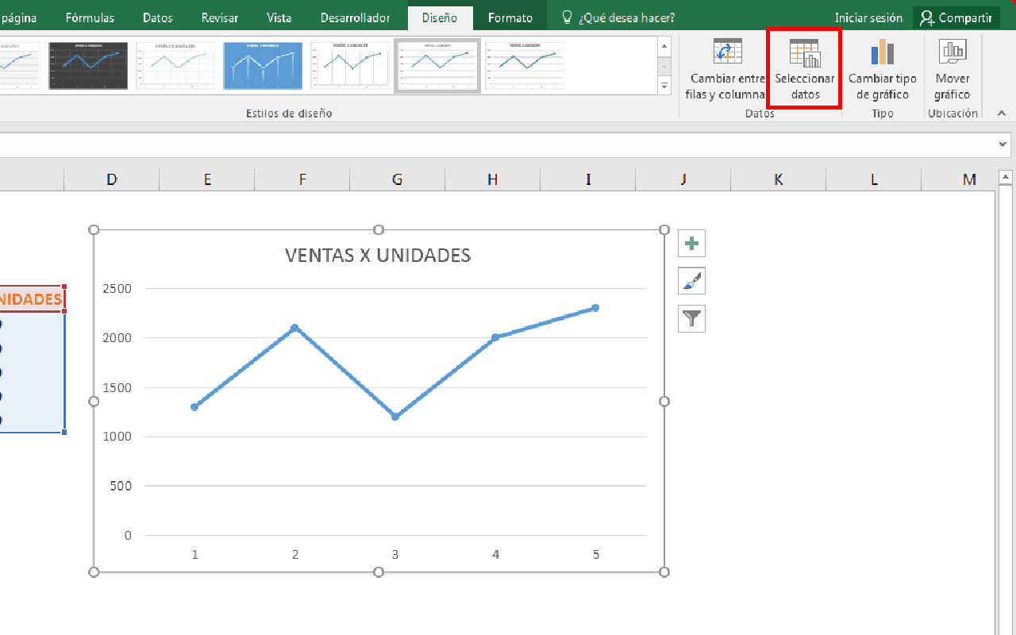
Task: Click lightbulb ¿Qué desea hacer? search box
Action: coord(618,17)
